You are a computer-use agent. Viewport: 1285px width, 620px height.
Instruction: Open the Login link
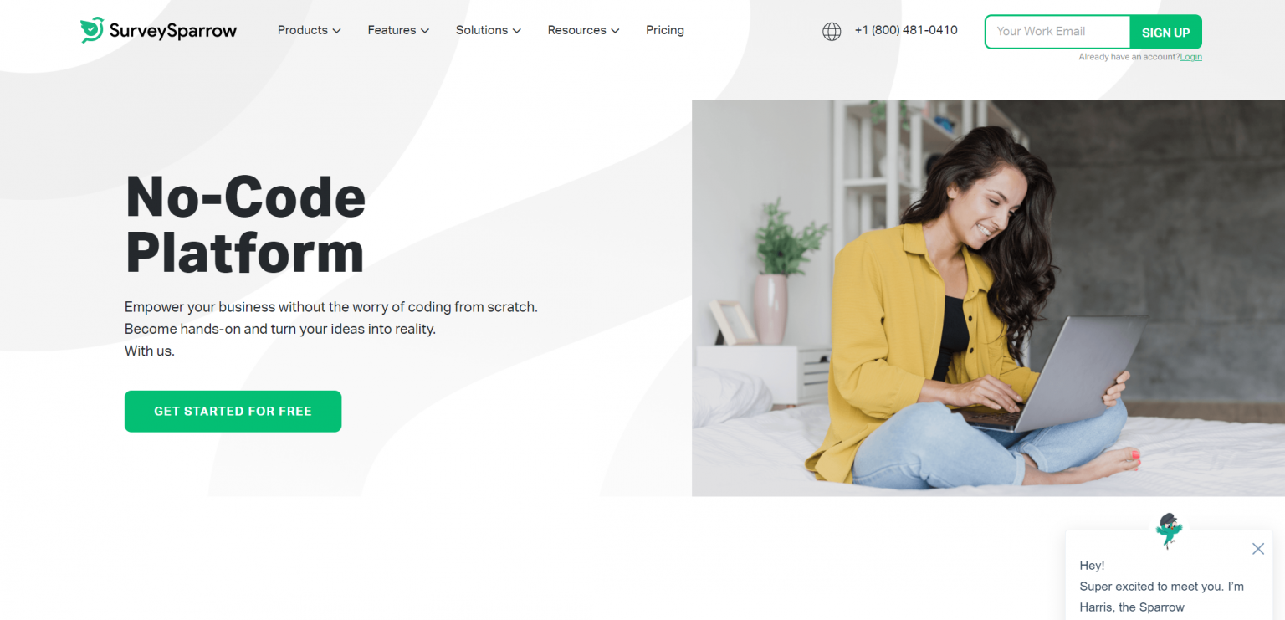1190,57
